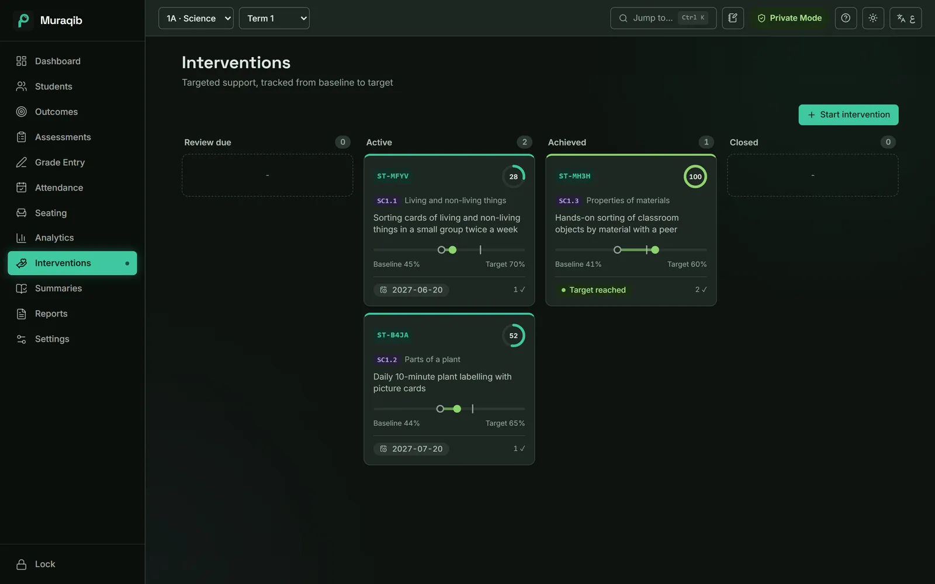Click the 52 progress ring
The image size is (935, 584).
pos(514,336)
